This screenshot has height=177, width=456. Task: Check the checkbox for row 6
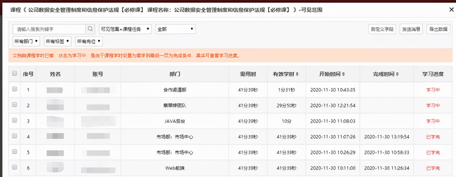[15, 167]
